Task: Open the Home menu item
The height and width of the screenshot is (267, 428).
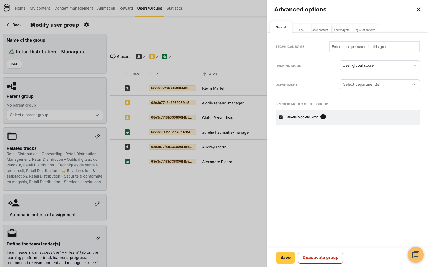Action: (x=20, y=8)
